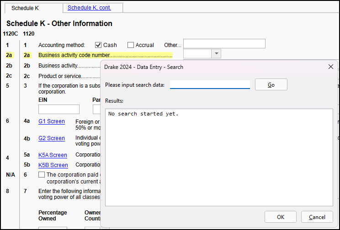Click the Go button
The width and height of the screenshot is (340, 230).
pyautogui.click(x=271, y=84)
